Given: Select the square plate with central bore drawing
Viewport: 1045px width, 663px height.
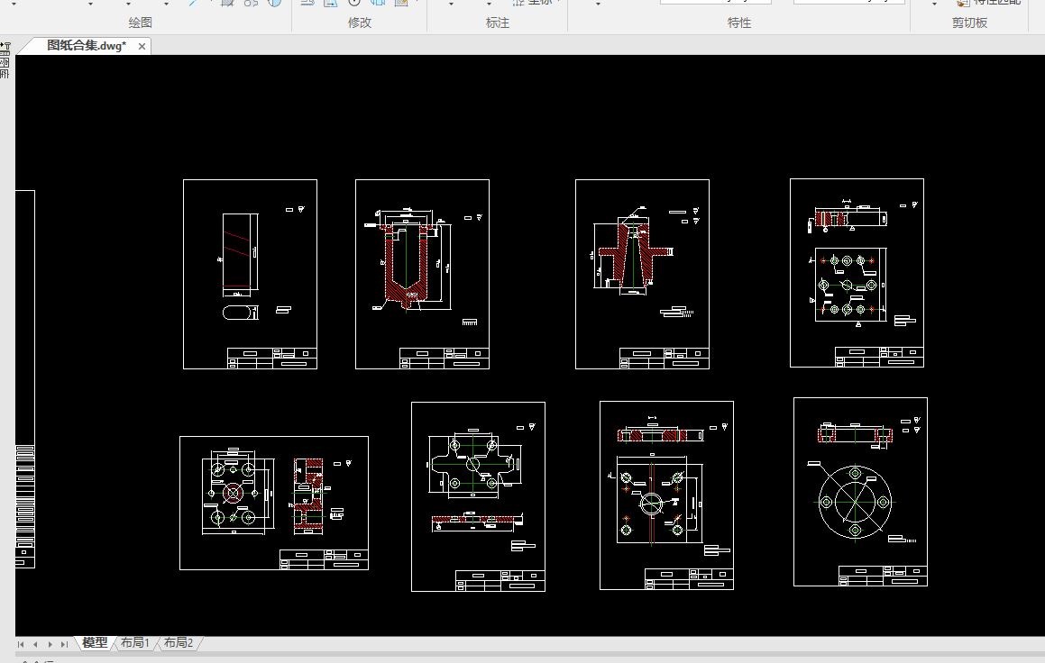Looking at the screenshot, I should [666, 495].
